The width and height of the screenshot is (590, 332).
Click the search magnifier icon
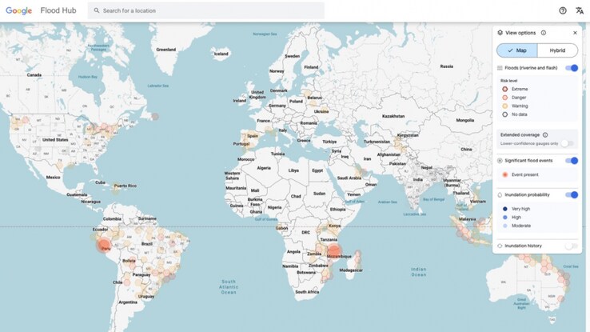96,10
